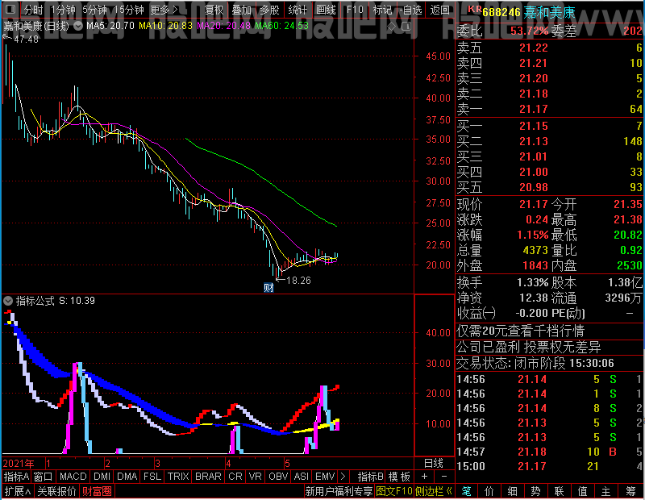Click 标记 mark button

(382, 10)
